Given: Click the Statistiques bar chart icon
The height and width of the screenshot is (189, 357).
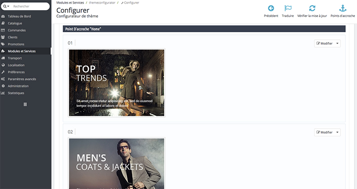Looking at the screenshot, I should [x=3, y=93].
